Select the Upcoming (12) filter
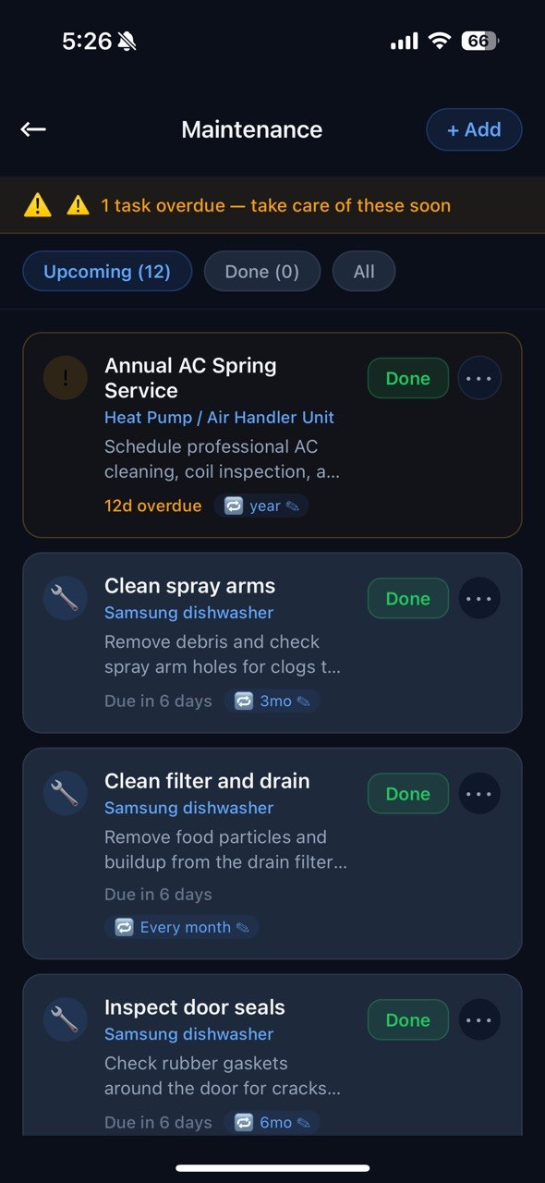The width and height of the screenshot is (545, 1183). [x=107, y=271]
